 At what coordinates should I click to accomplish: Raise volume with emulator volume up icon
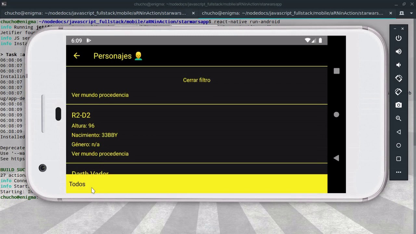(x=398, y=52)
